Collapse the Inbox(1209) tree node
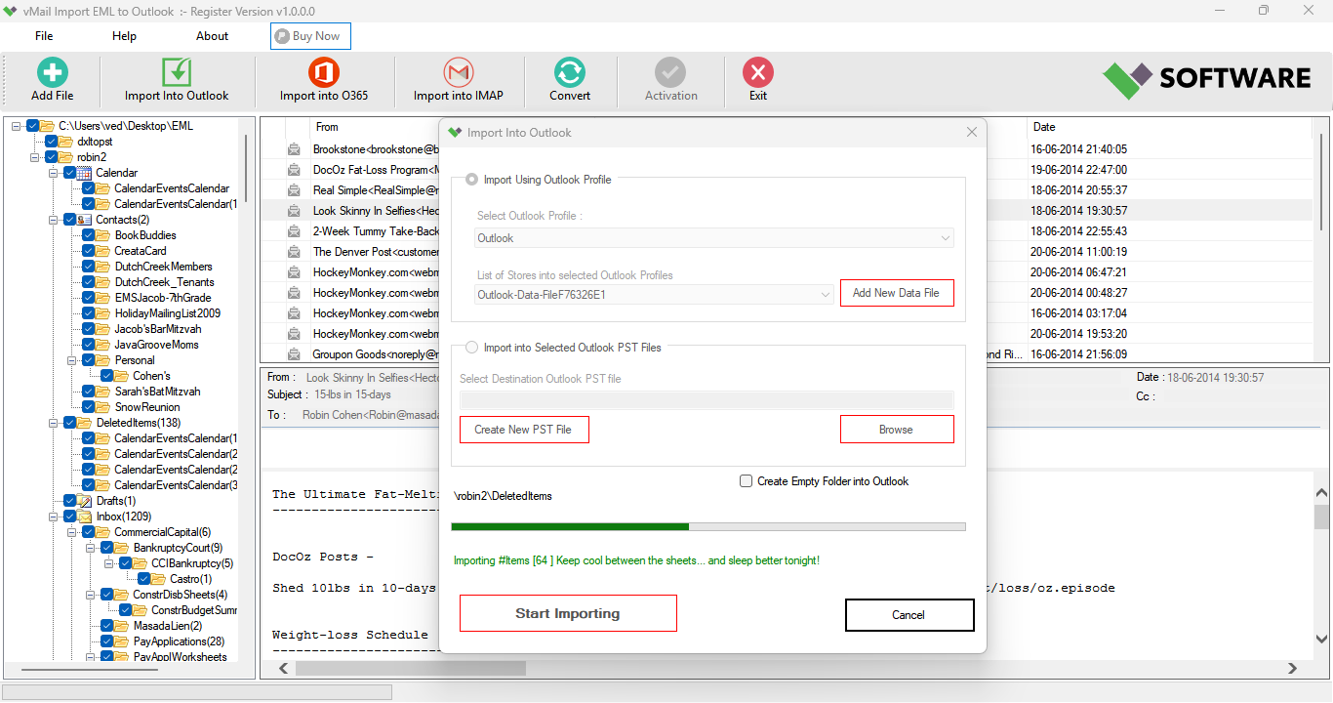This screenshot has width=1333, height=703. tap(54, 517)
